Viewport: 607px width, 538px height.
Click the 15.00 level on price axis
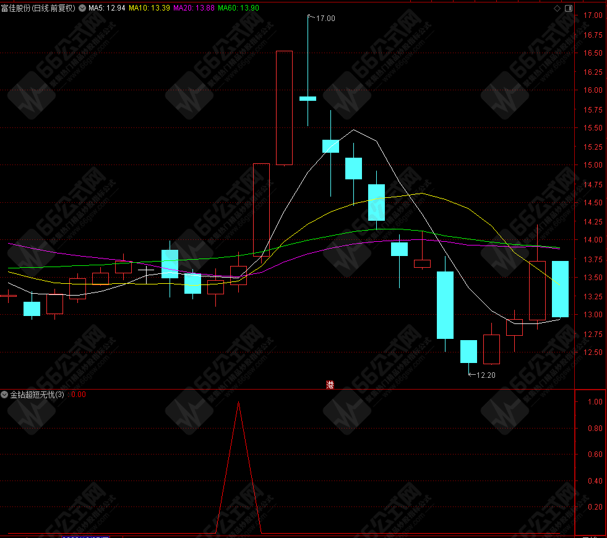(x=593, y=164)
